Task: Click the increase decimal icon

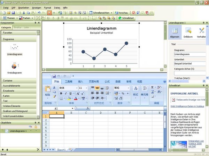Action: tap(116, 98)
